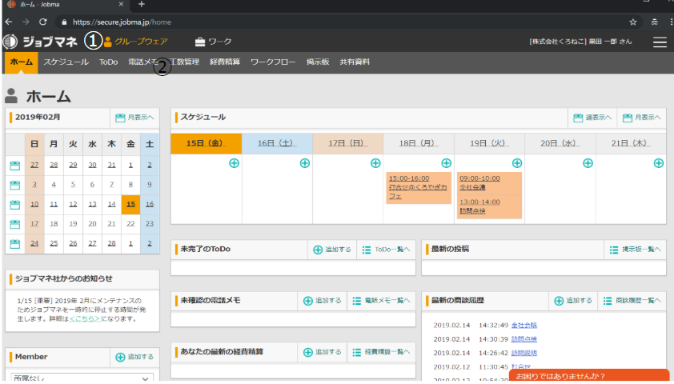The image size is (674, 384).
Task: Open the 13:00-14:00 訪問点検 event
Action: click(489, 206)
